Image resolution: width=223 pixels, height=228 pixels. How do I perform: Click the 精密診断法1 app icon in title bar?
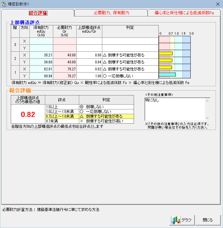[3, 4]
